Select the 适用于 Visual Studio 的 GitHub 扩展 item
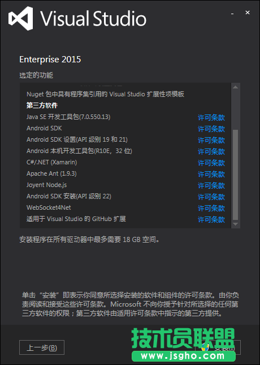 point(76,219)
